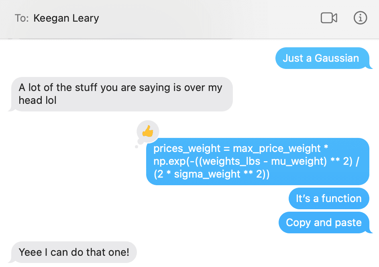Open the conversation details info button
379x267 pixels.
(x=360, y=18)
